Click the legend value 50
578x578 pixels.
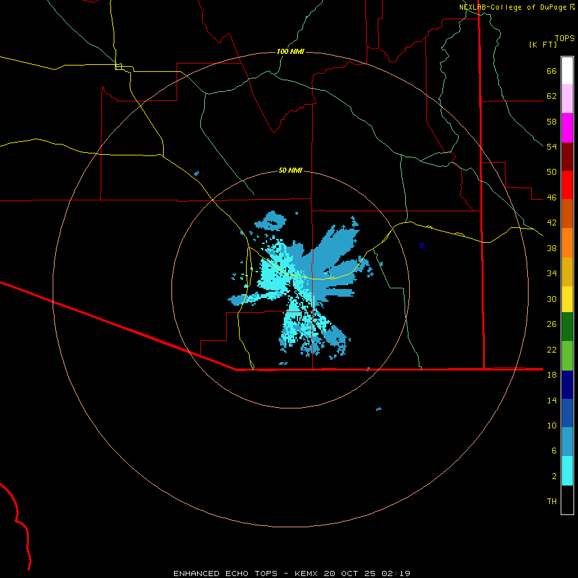[552, 172]
